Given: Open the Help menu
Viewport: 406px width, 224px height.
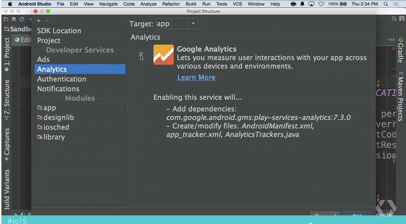Looking at the screenshot, I should click(x=275, y=4).
